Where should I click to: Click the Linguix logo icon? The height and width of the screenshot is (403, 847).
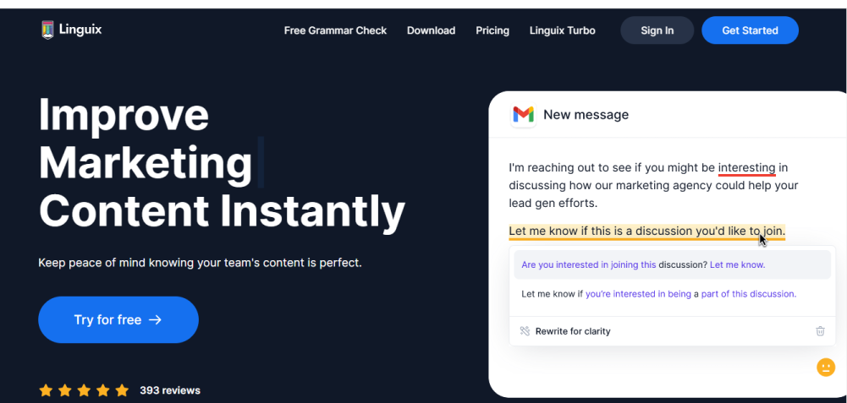[x=47, y=30]
